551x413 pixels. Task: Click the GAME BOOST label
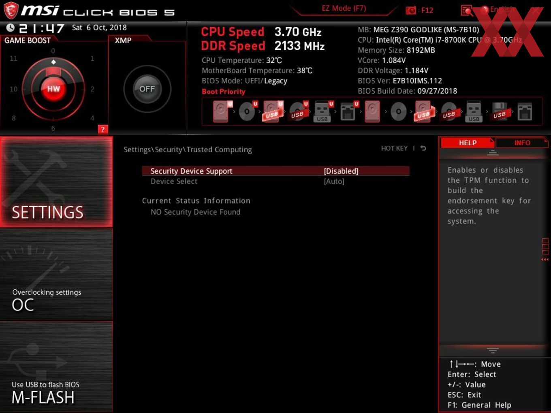28,40
